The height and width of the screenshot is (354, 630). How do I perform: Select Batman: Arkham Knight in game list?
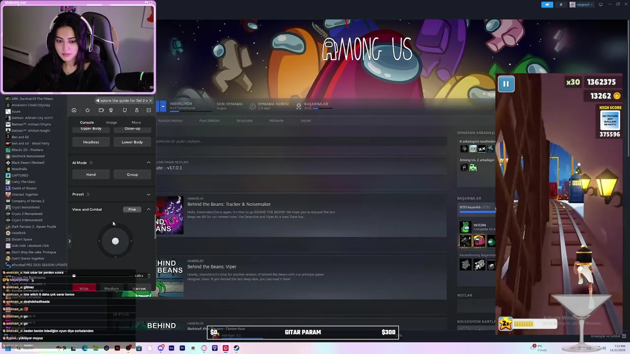31,131
